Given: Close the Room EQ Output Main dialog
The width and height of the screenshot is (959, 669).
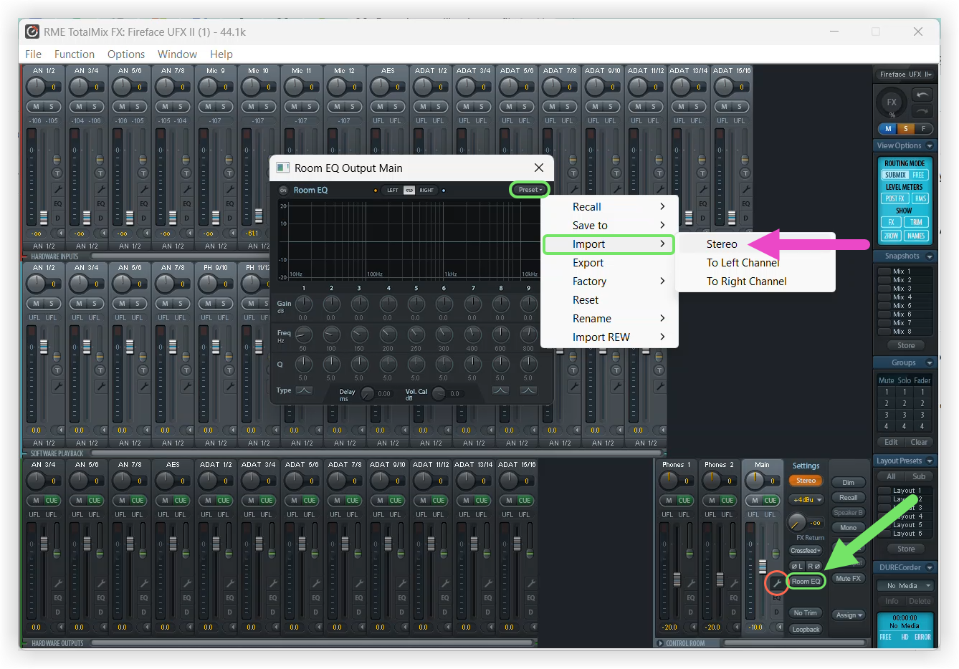Looking at the screenshot, I should coord(539,168).
